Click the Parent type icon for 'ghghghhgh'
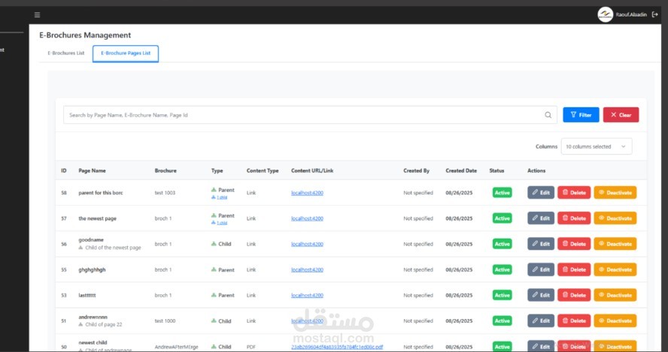The height and width of the screenshot is (352, 668). click(x=214, y=269)
